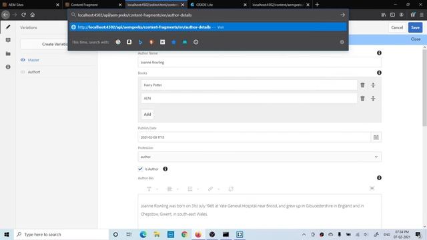Open the associated content folder icon
The width and height of the screenshot is (427, 240).
point(8,53)
